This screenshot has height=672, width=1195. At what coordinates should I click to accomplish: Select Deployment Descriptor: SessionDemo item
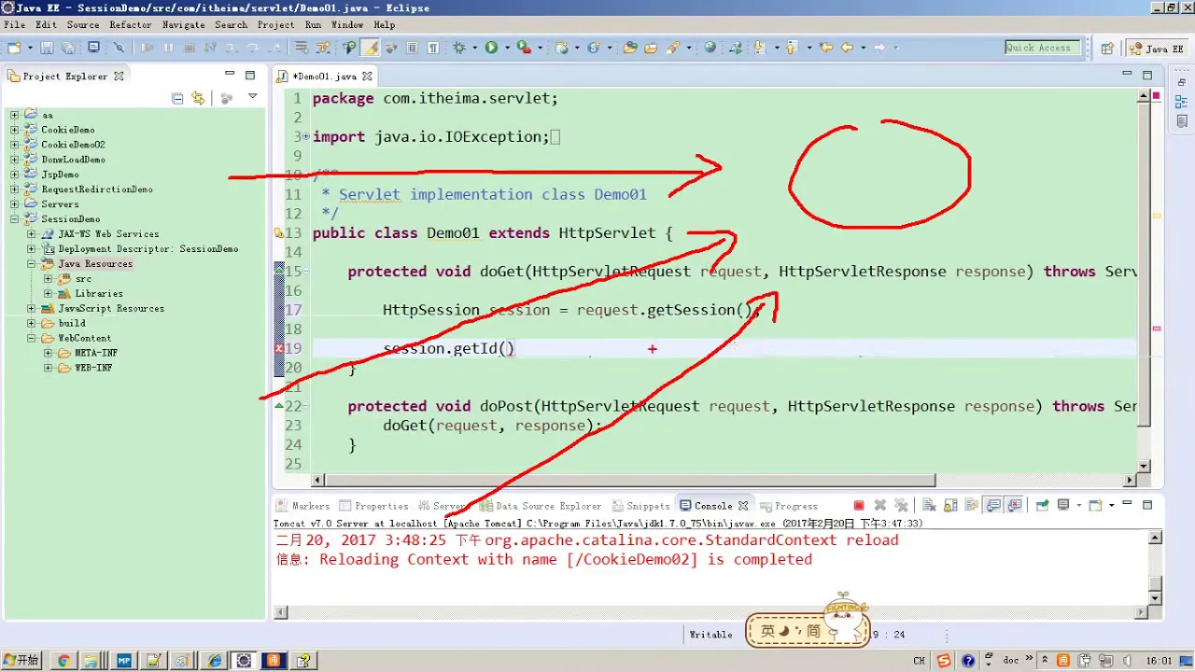point(148,249)
